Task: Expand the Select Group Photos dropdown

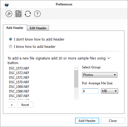Action: tap(100, 75)
